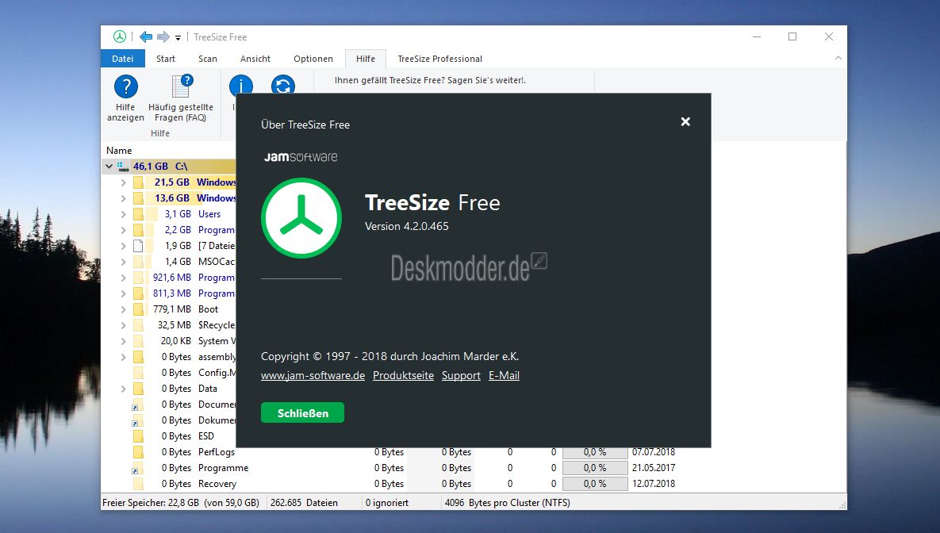Viewport: 940px width, 533px height.
Task: Open the www.jam-software.de link
Action: coord(313,375)
